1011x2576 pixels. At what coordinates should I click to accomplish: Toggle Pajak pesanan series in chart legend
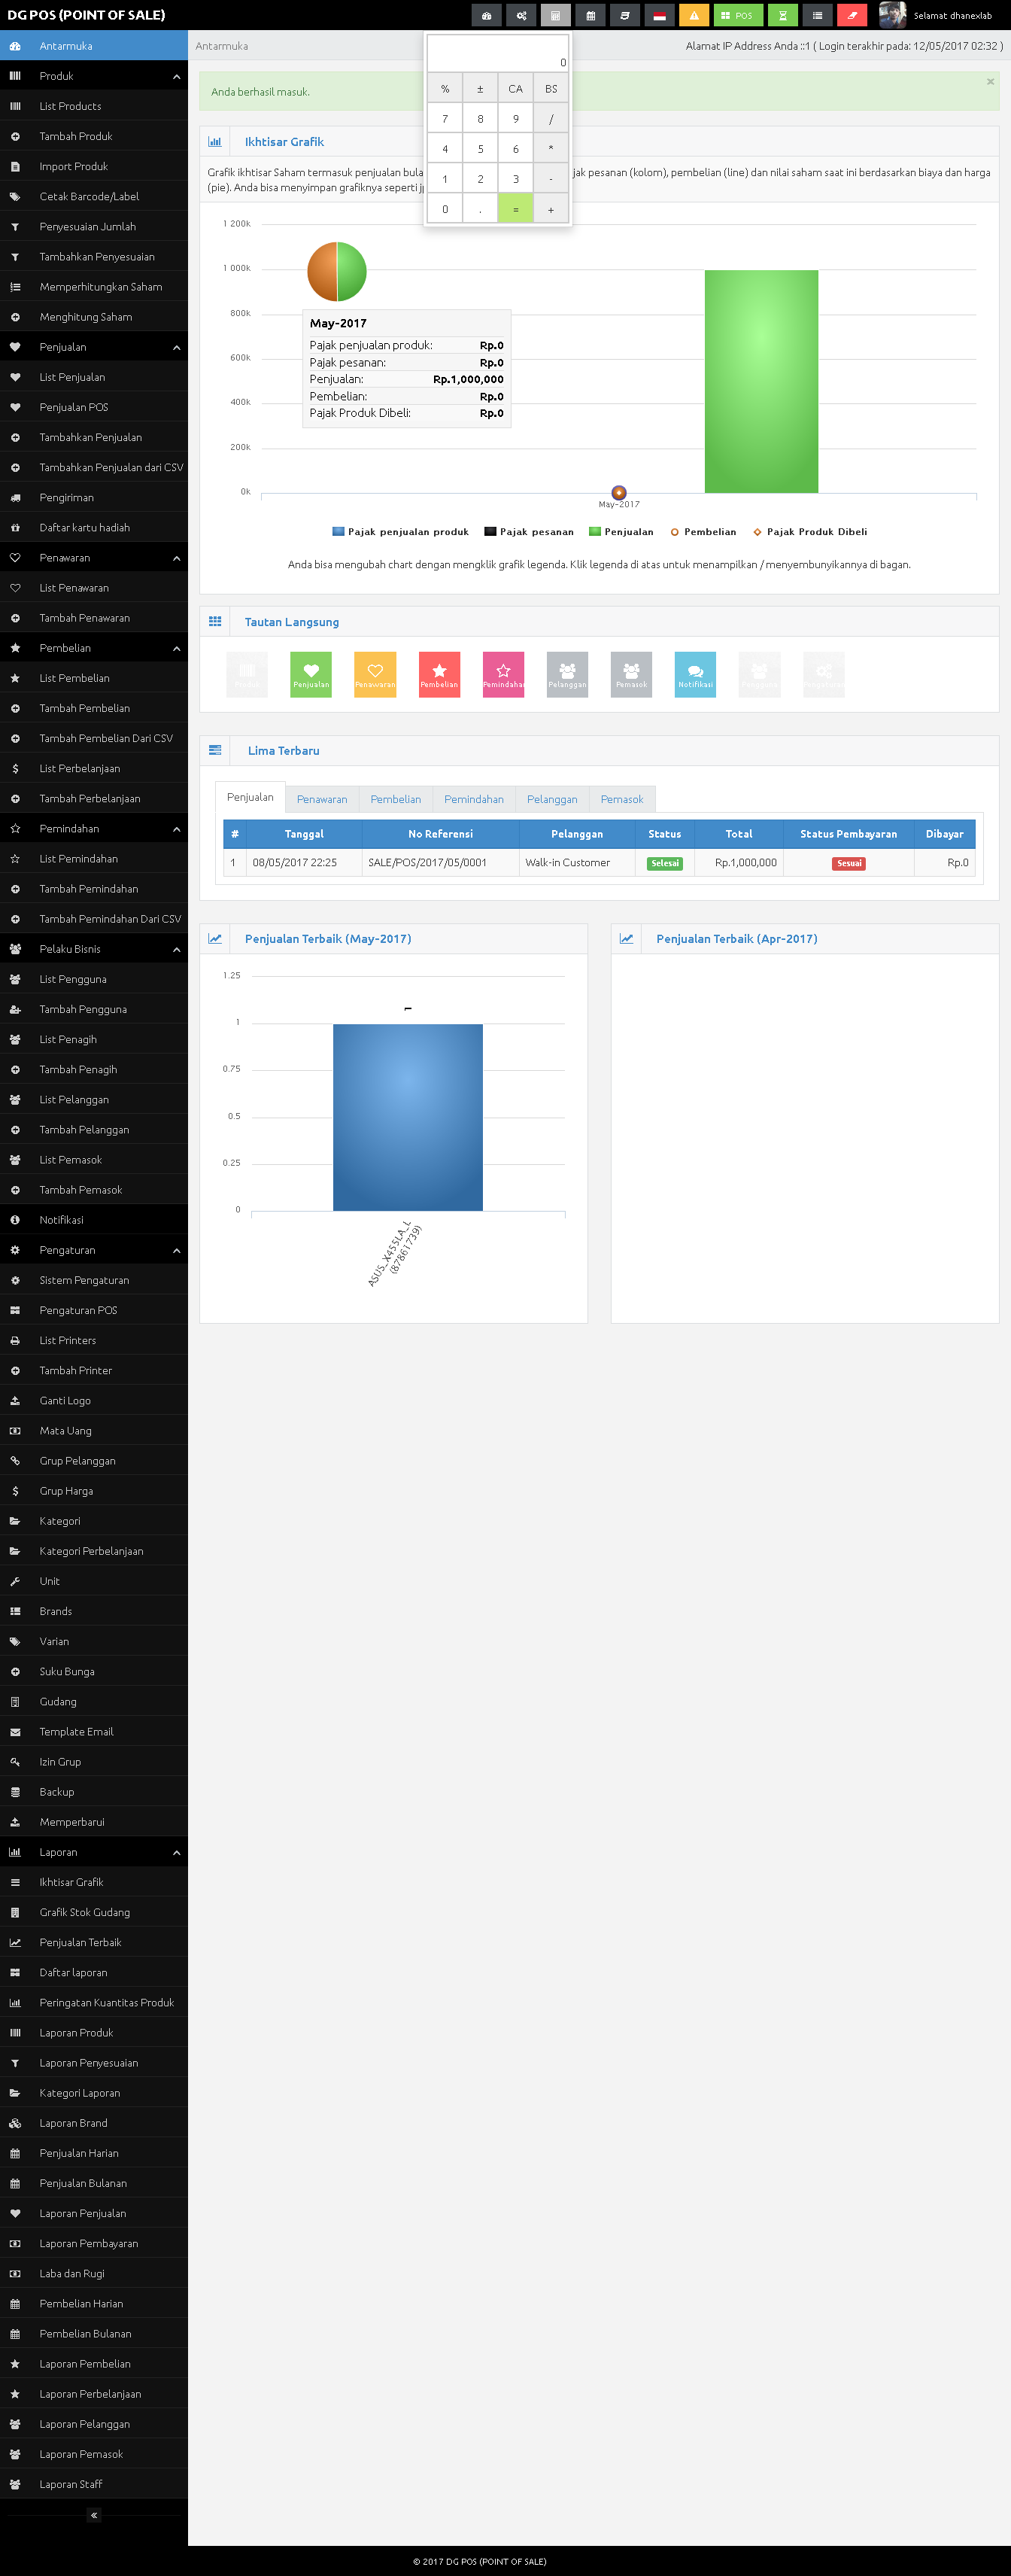coord(529,532)
